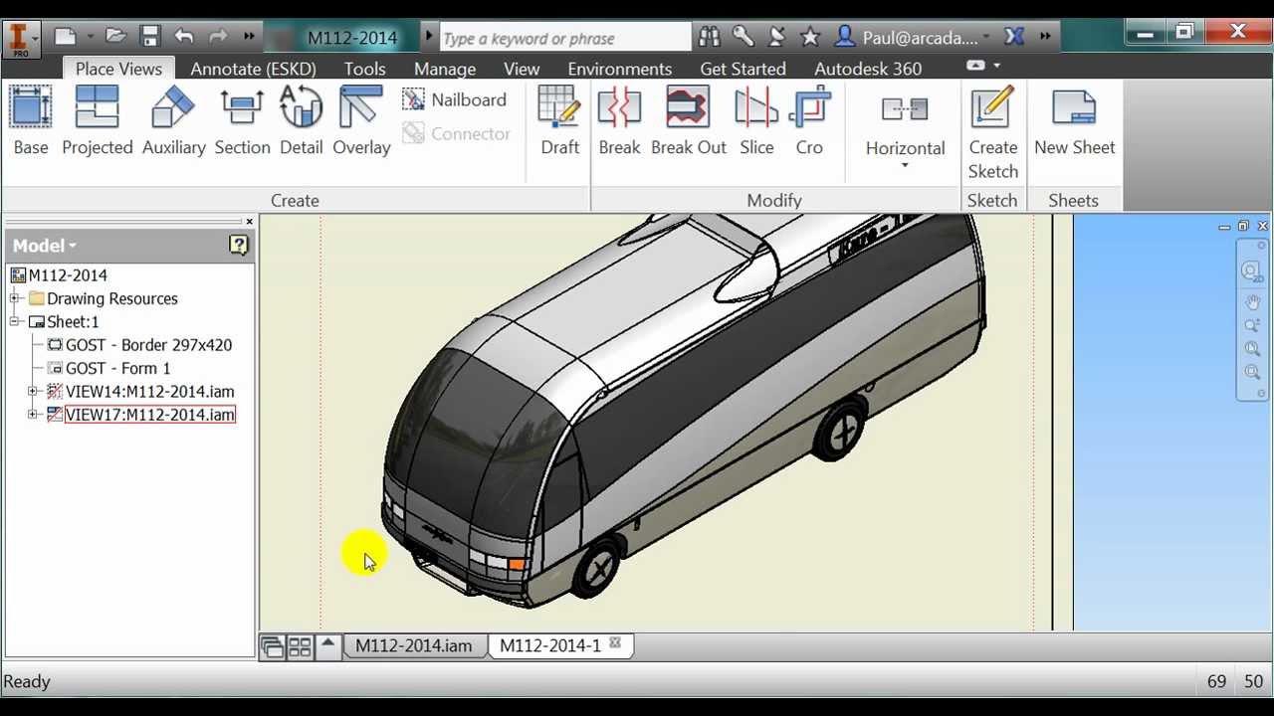Pick the Detail view tool
The width and height of the screenshot is (1274, 716).
pyautogui.click(x=301, y=120)
